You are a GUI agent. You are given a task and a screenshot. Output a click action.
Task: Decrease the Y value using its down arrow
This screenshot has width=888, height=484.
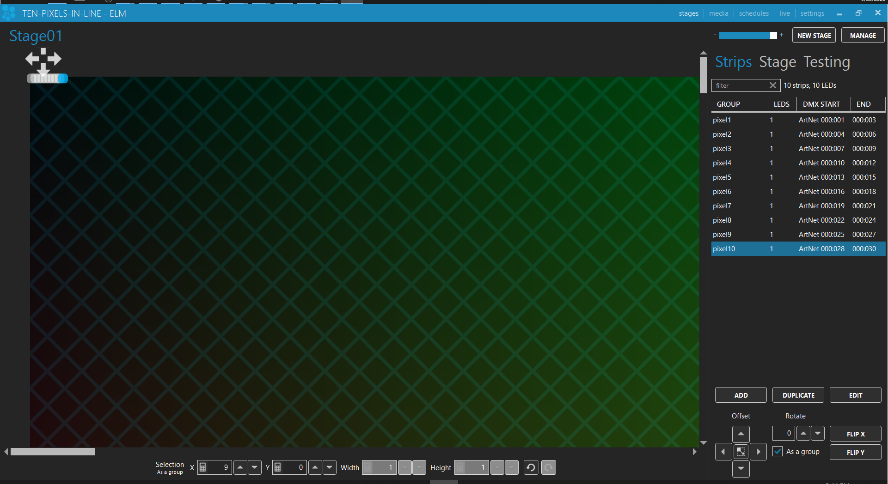(x=329, y=467)
